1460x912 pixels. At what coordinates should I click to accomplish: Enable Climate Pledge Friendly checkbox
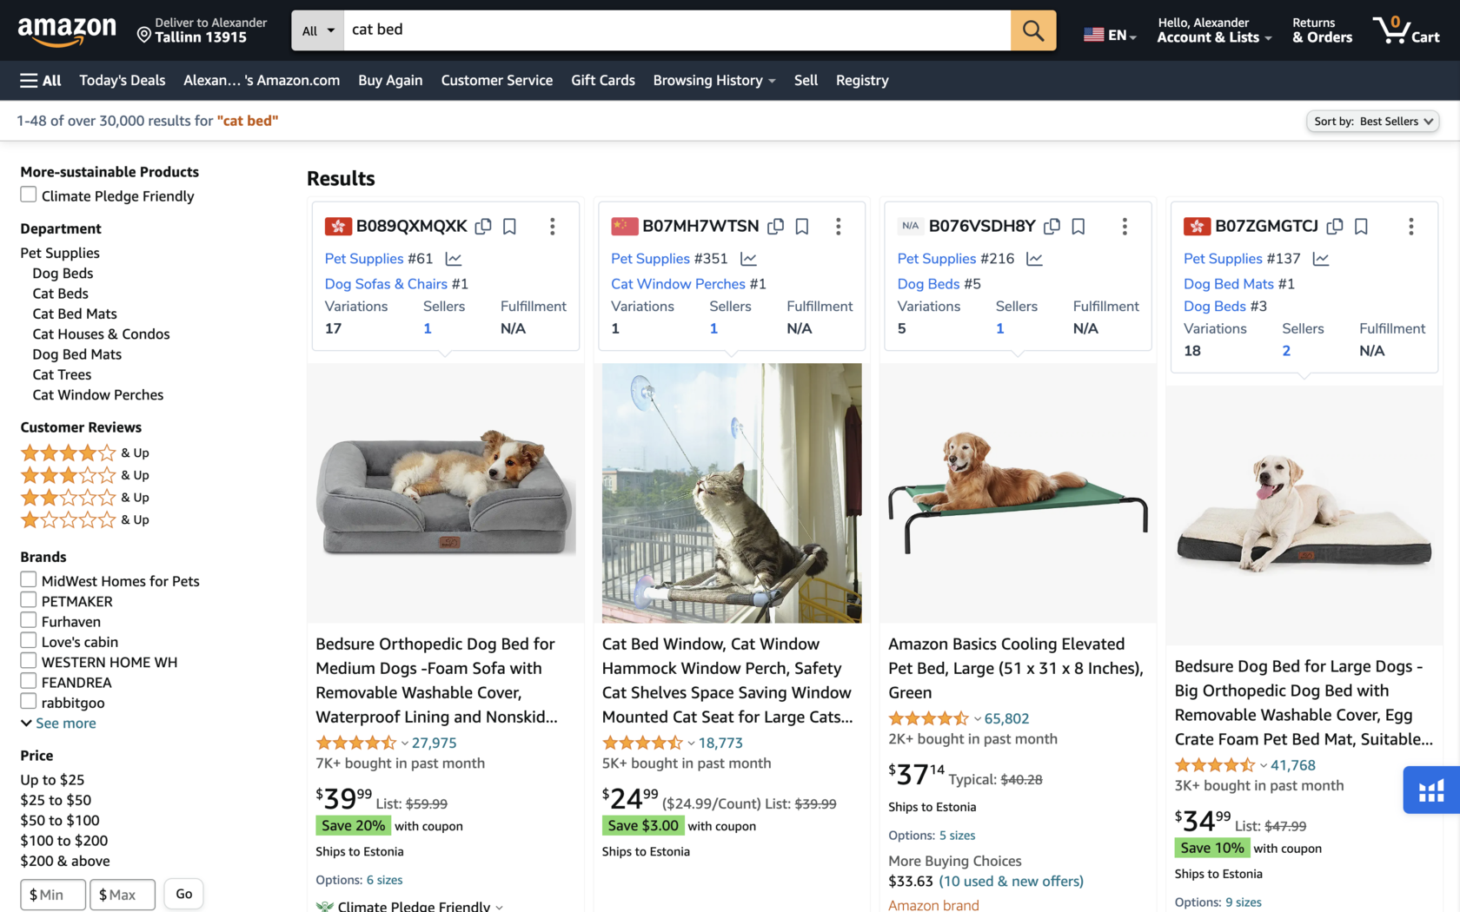coord(29,195)
